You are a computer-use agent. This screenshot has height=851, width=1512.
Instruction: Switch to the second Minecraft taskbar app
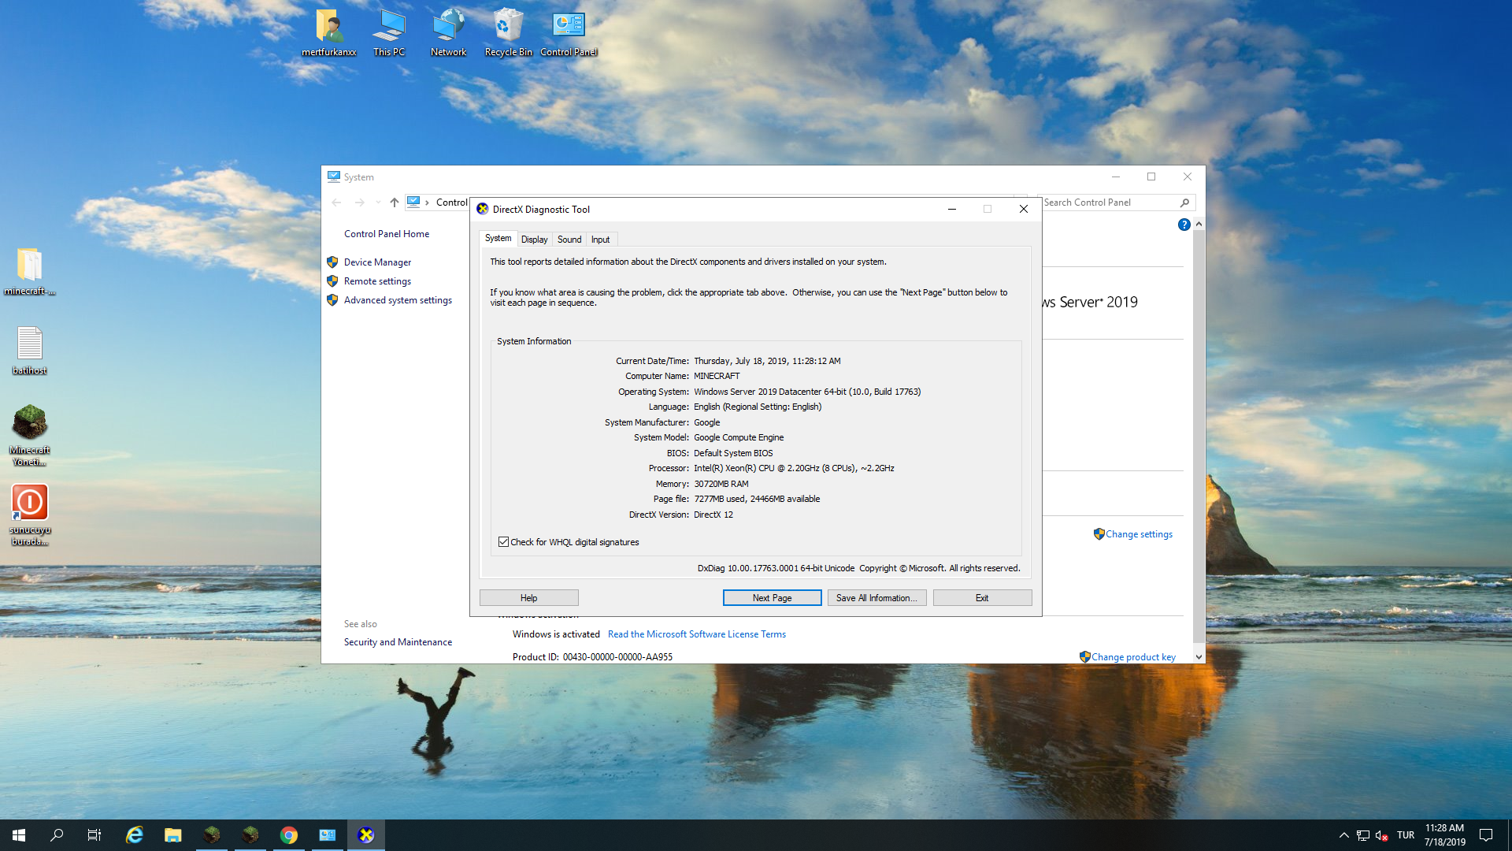(250, 835)
